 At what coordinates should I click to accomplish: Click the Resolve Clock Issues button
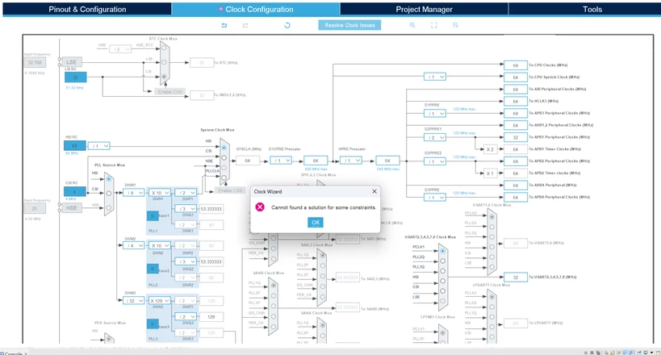point(350,25)
